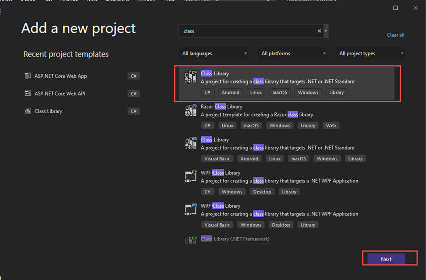Click the Windows tag under VB WPF Class Library

(x=251, y=225)
